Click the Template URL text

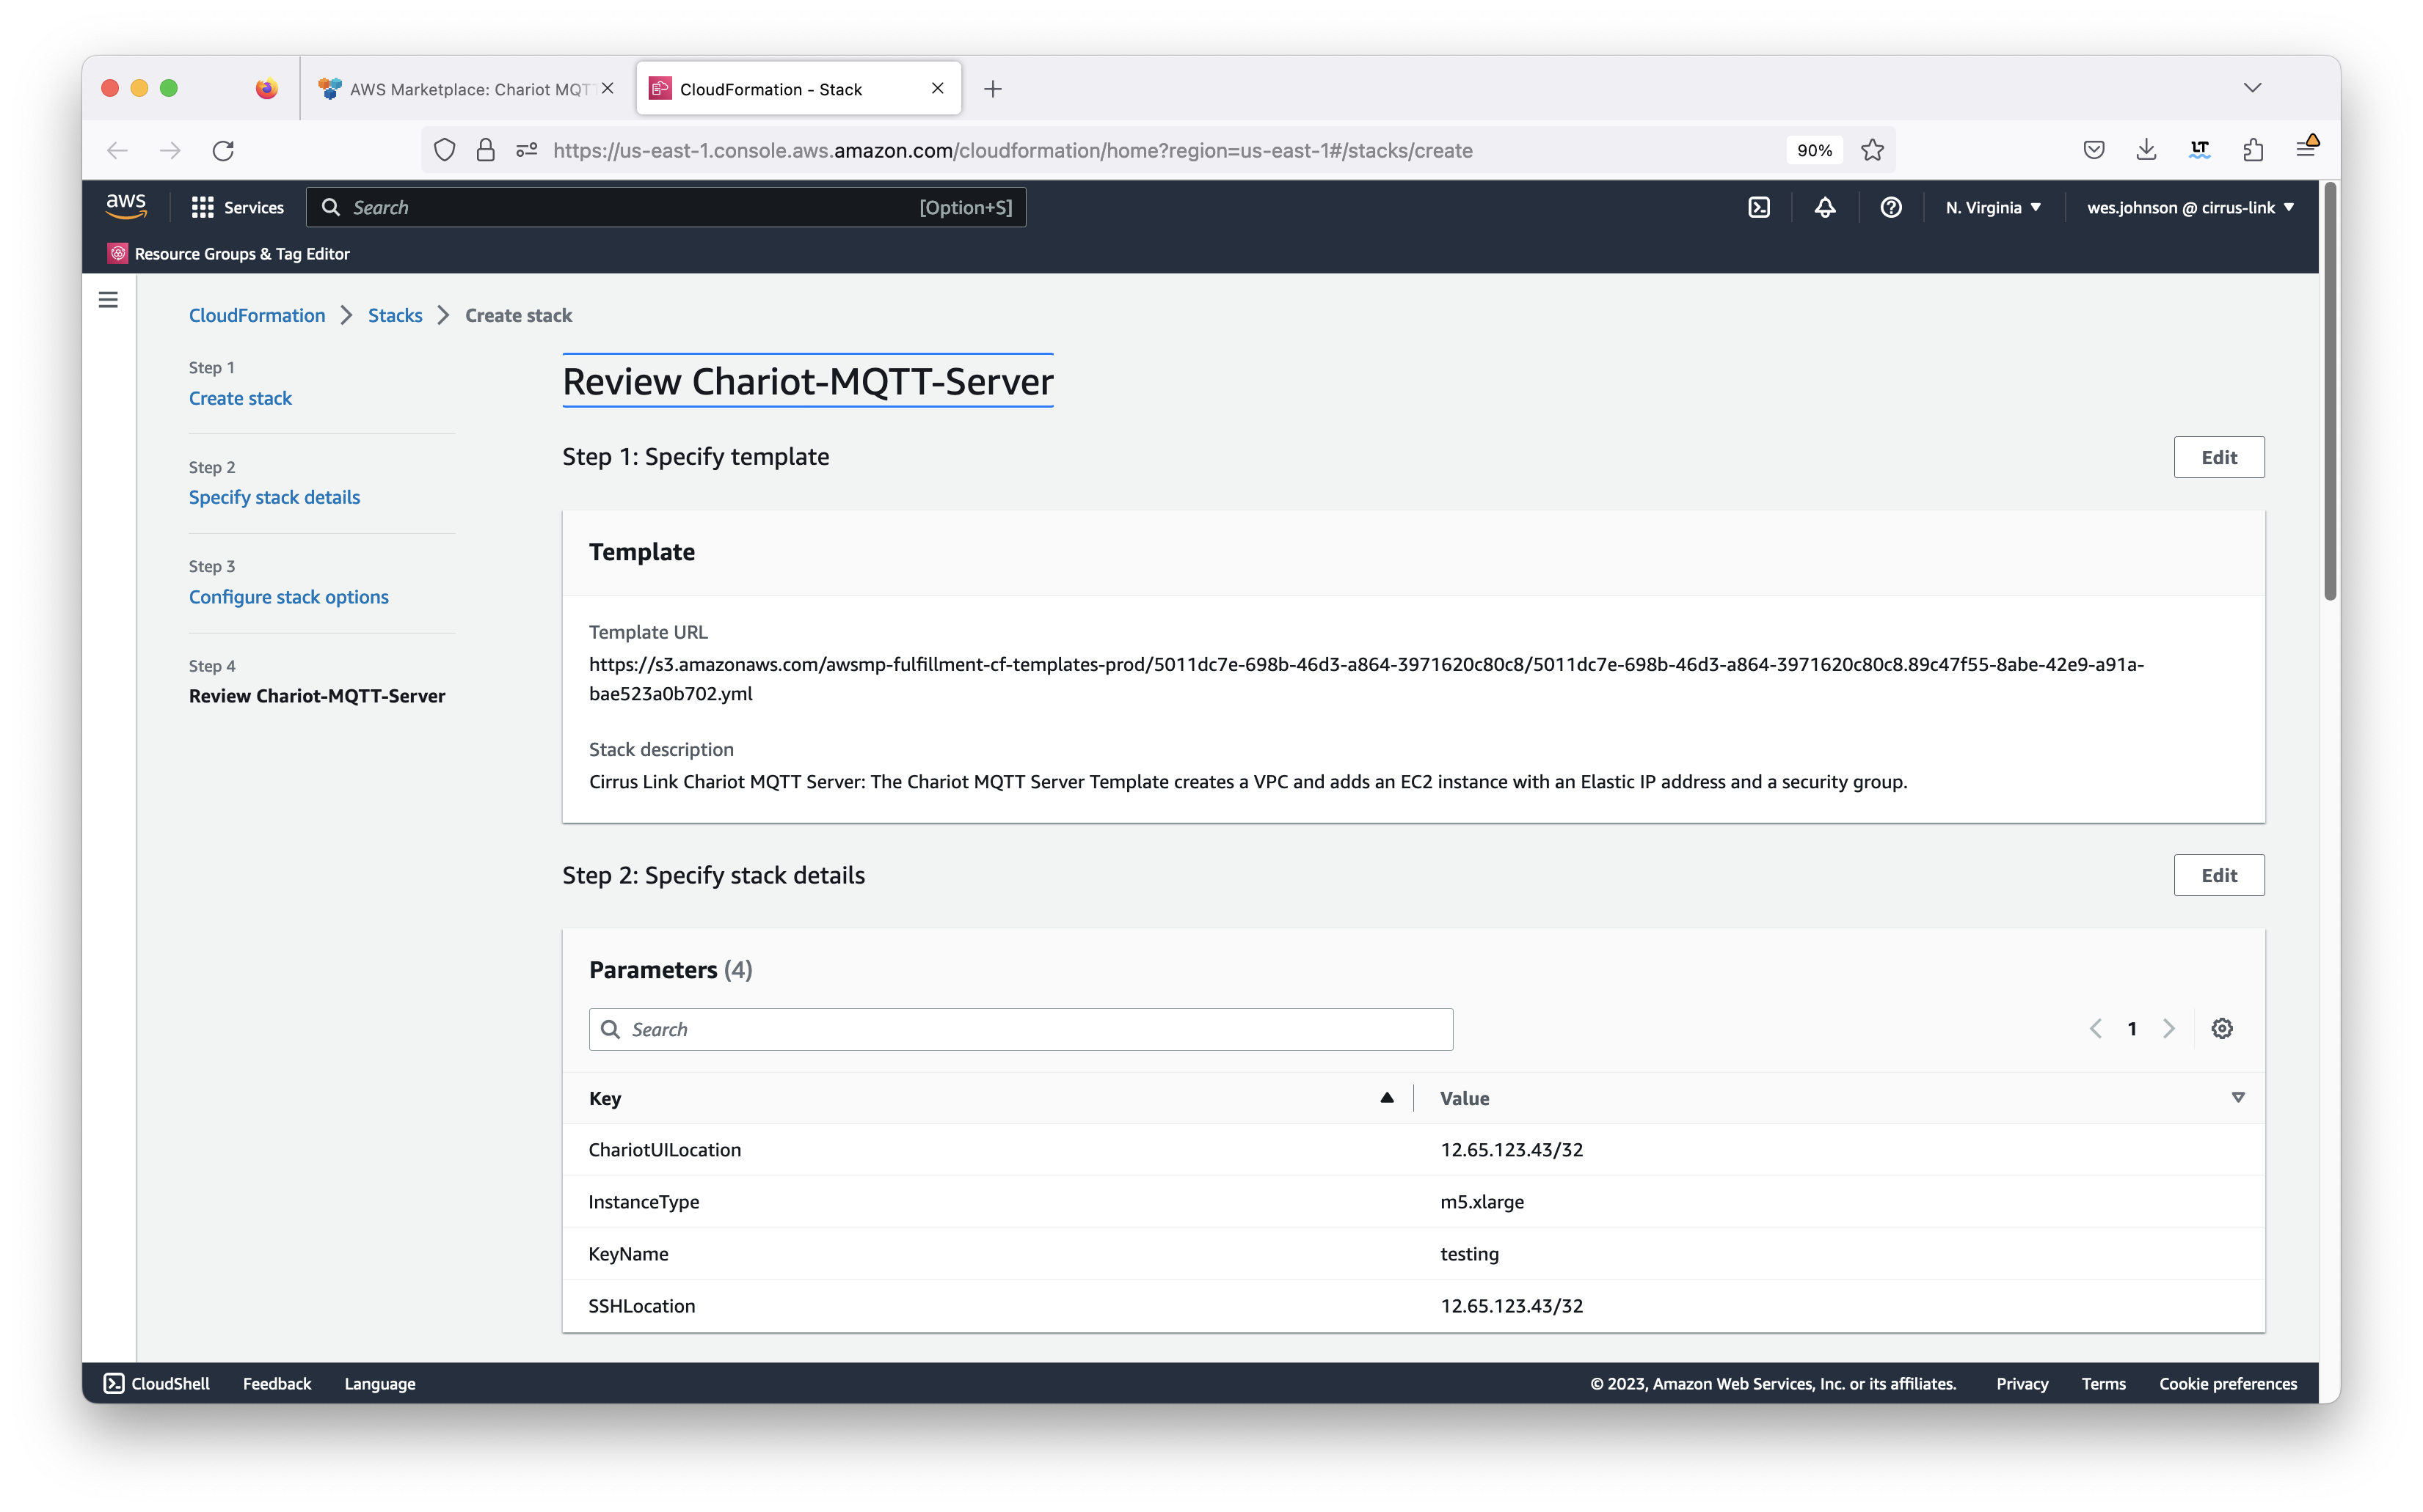1366,678
